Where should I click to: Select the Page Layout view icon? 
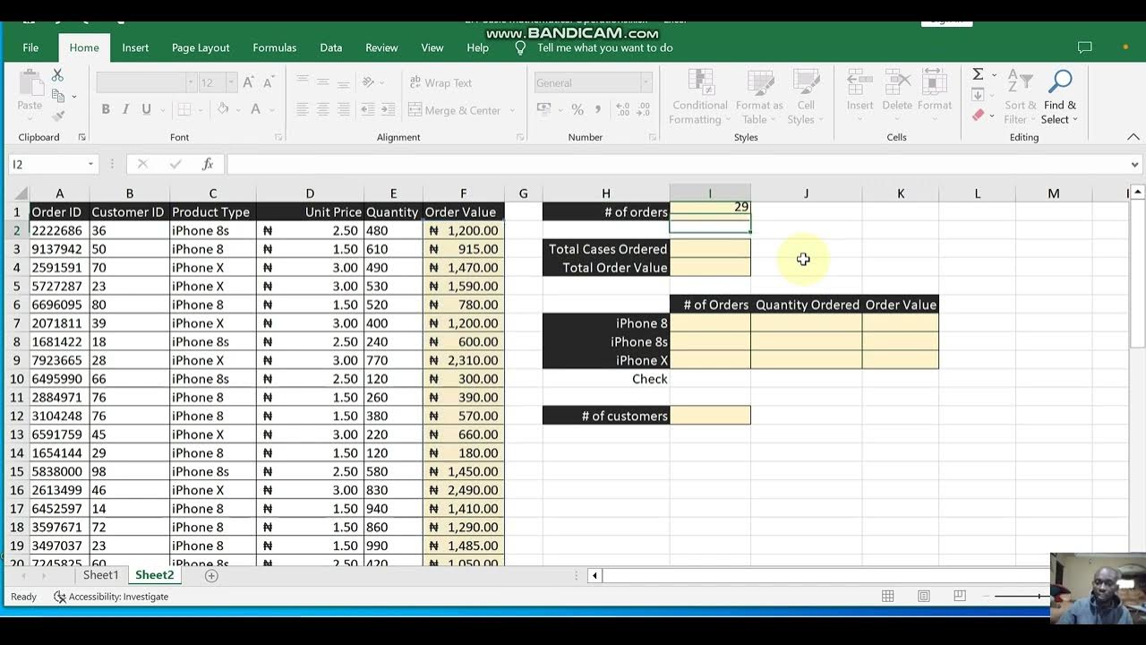coord(923,597)
